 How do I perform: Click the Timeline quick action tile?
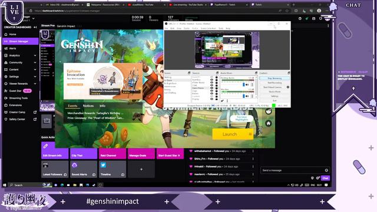[113, 169]
